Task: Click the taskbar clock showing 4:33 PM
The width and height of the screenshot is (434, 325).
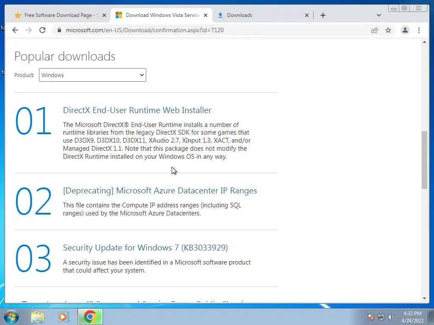Action: (412, 317)
